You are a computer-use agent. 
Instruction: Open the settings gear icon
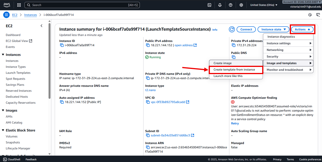point(241,5)
